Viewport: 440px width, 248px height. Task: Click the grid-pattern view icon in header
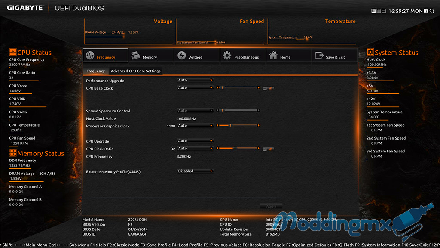point(379,11)
